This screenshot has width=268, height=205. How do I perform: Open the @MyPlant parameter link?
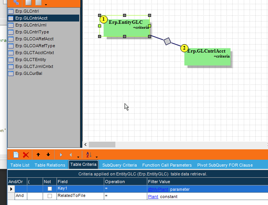point(158,189)
